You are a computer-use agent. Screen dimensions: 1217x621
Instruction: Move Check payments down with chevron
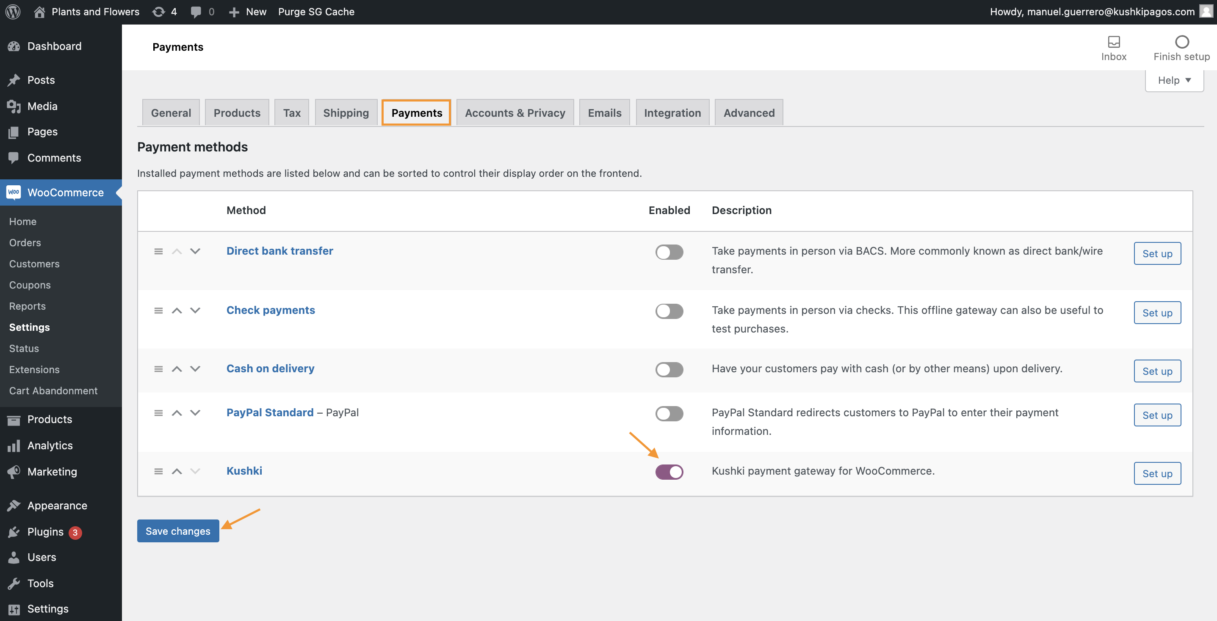tap(195, 310)
